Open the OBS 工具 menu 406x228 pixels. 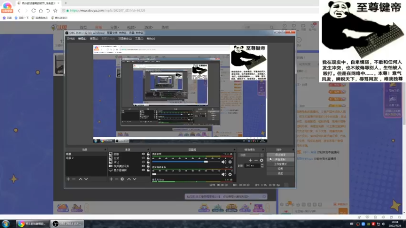139,39
